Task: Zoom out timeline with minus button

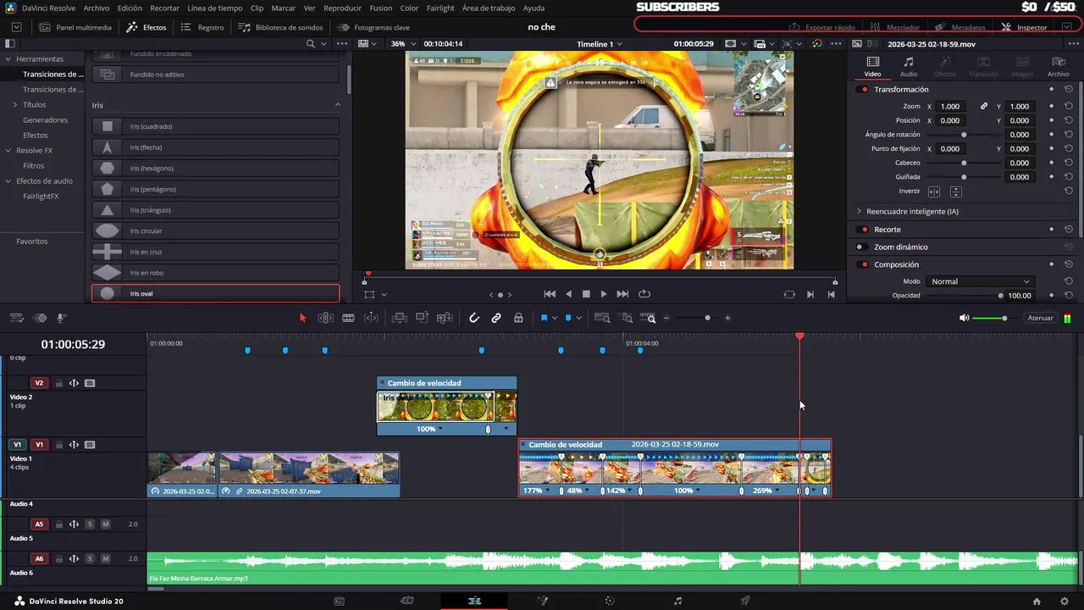Action: 666,318
